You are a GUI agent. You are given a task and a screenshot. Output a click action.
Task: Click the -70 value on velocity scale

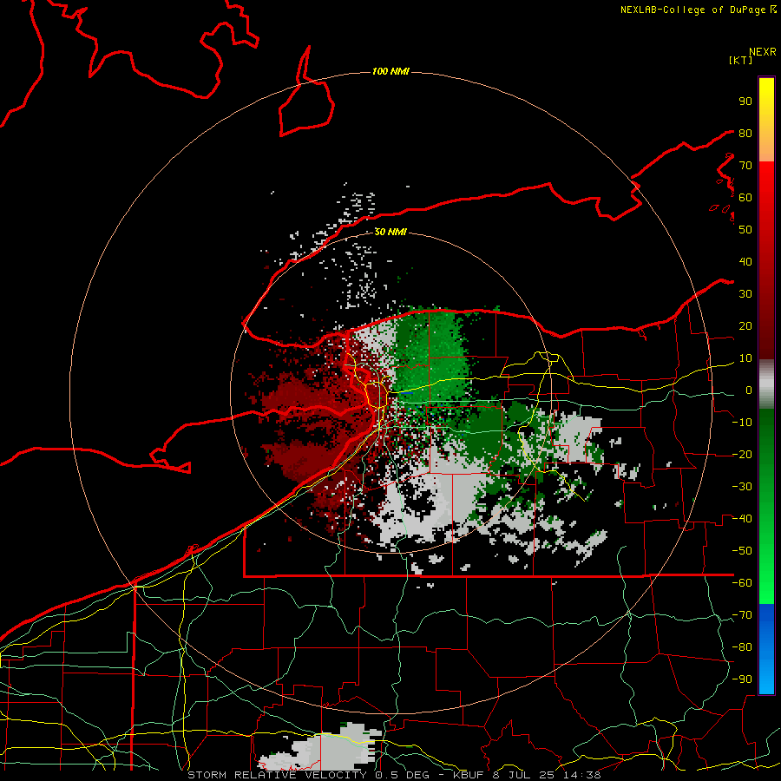pos(742,615)
